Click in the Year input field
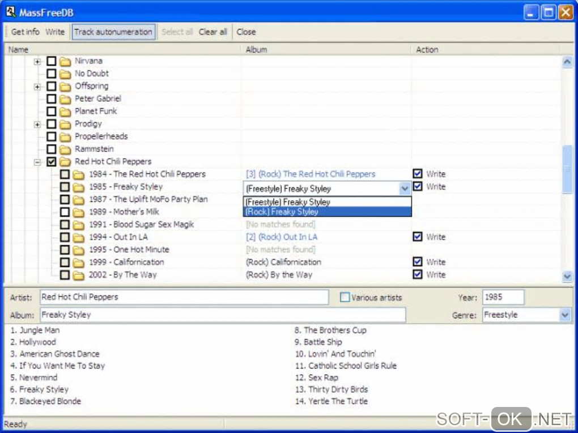This screenshot has height=433, width=578. (503, 297)
